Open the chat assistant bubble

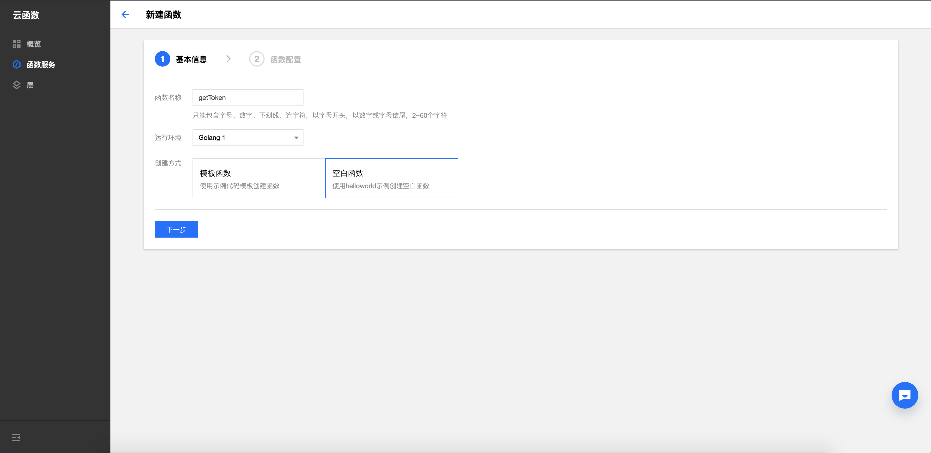click(x=905, y=395)
